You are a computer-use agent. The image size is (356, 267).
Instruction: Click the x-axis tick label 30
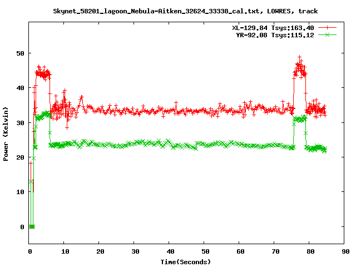pos(135,251)
